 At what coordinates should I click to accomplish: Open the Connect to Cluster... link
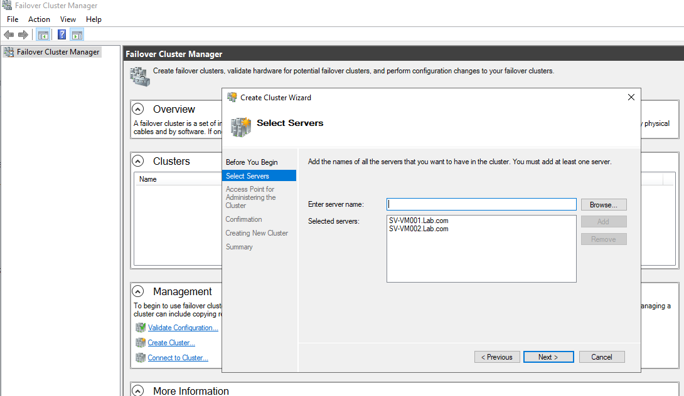coord(178,358)
